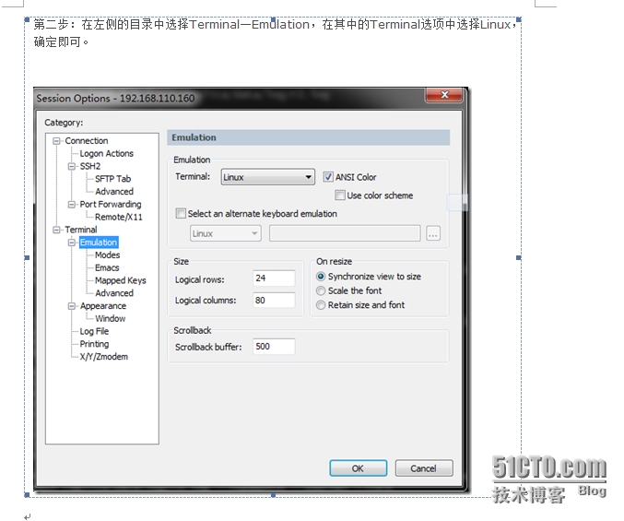
Task: Select Appearance category
Action: click(x=102, y=305)
